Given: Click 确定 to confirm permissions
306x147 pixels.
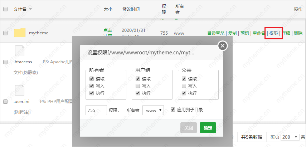Looking at the screenshot, I should pyautogui.click(x=208, y=128).
